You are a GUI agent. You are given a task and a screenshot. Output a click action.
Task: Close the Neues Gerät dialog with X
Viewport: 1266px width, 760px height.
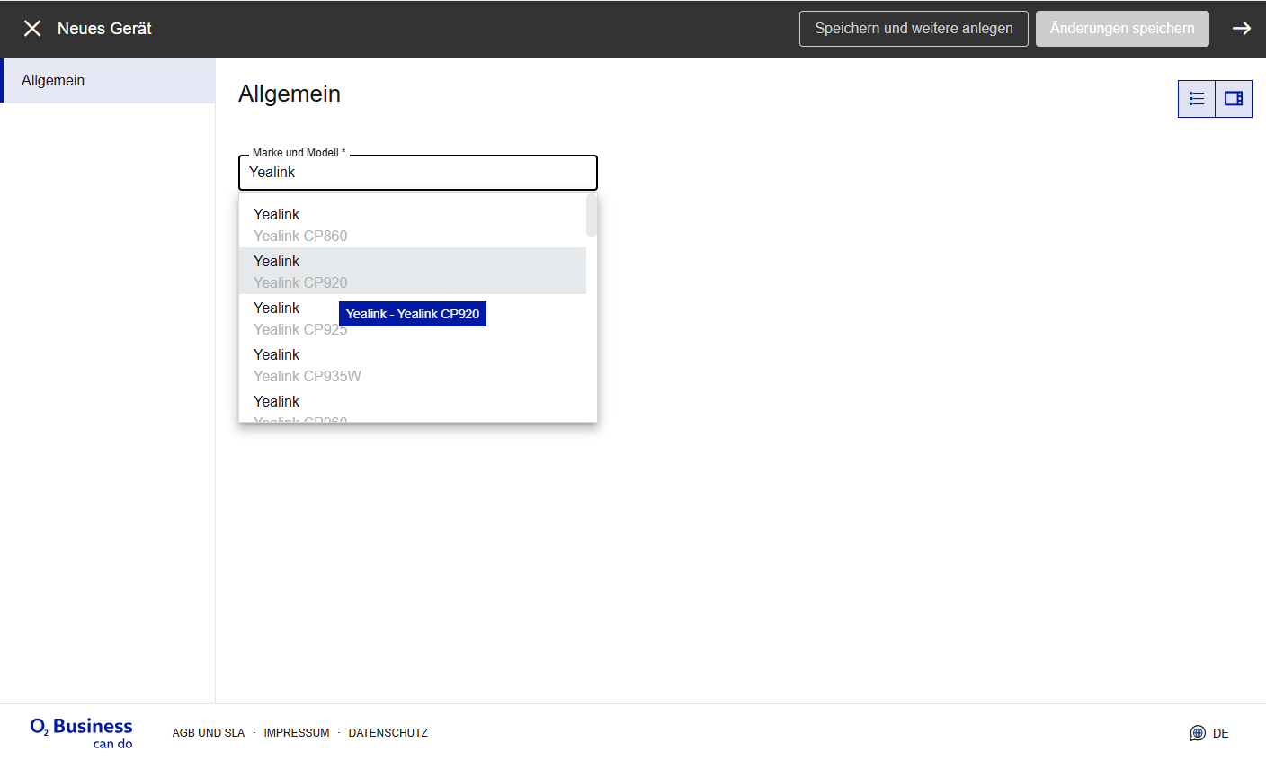click(x=32, y=29)
